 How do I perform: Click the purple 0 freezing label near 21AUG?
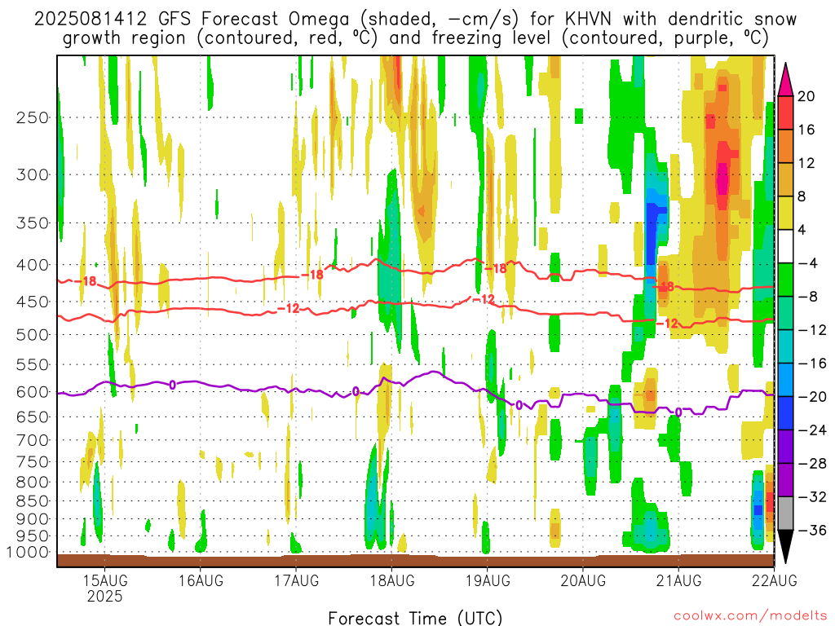click(x=678, y=412)
